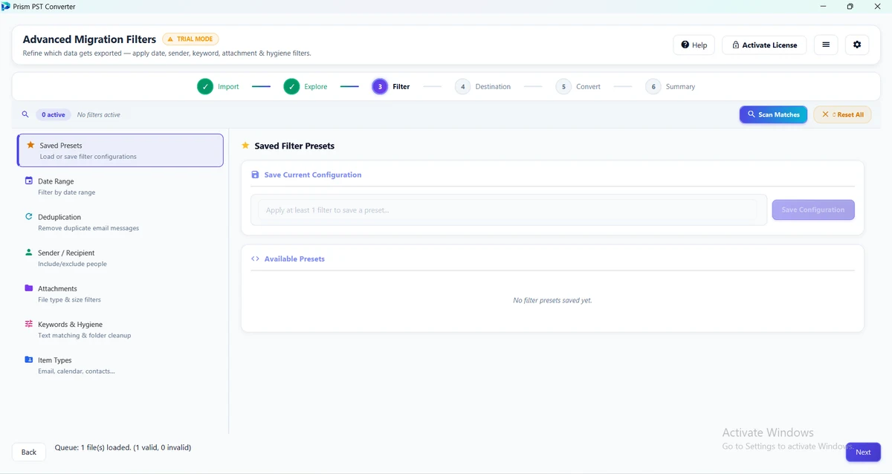
Task: Jump to step 5 Convert
Action: click(x=578, y=86)
